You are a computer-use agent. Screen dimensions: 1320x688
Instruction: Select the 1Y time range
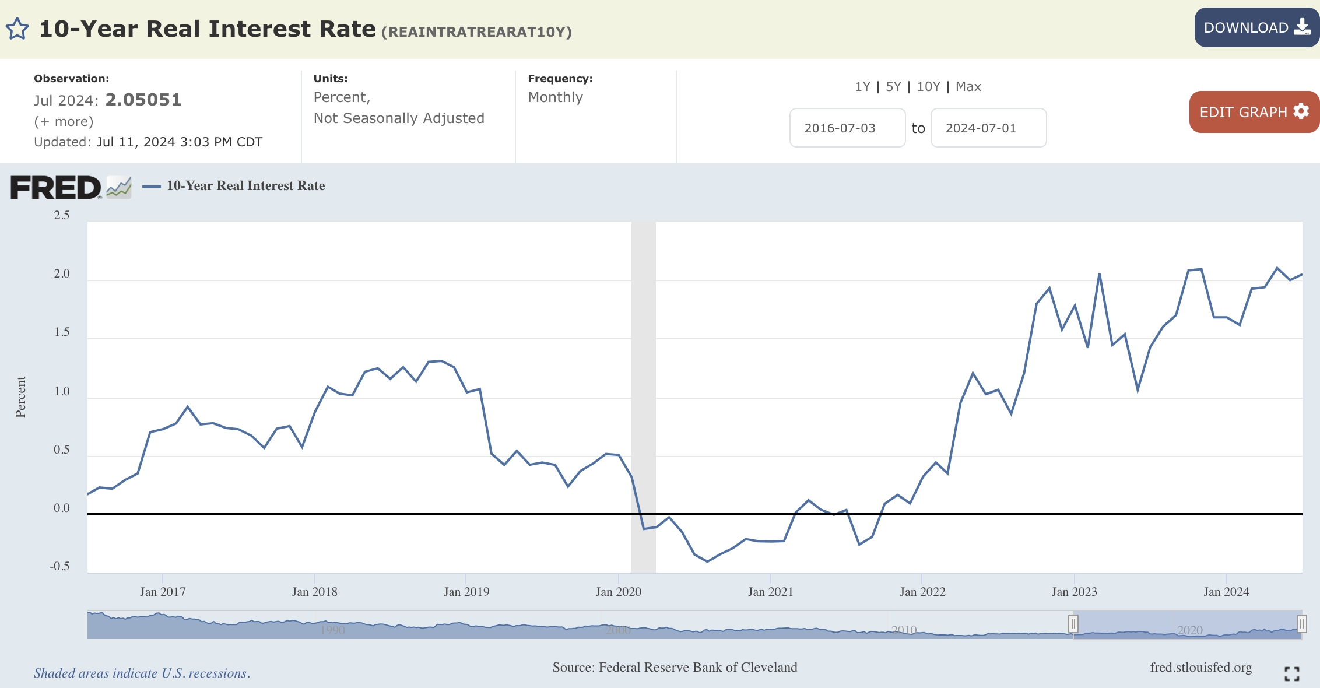862,87
